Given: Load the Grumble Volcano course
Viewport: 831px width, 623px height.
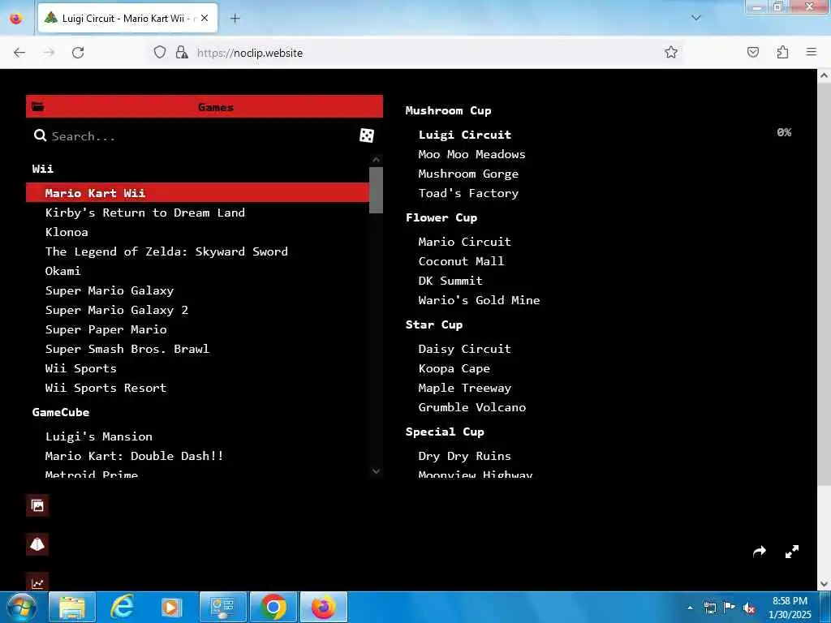Looking at the screenshot, I should click(472, 407).
